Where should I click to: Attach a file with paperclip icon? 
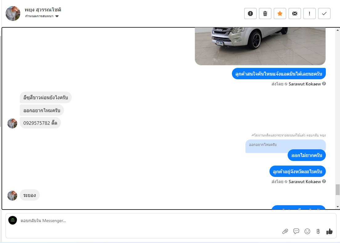[x=285, y=231]
